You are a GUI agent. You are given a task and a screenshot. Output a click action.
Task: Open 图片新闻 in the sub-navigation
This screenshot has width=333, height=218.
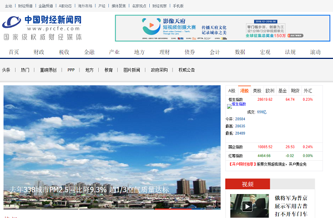pos(132,70)
